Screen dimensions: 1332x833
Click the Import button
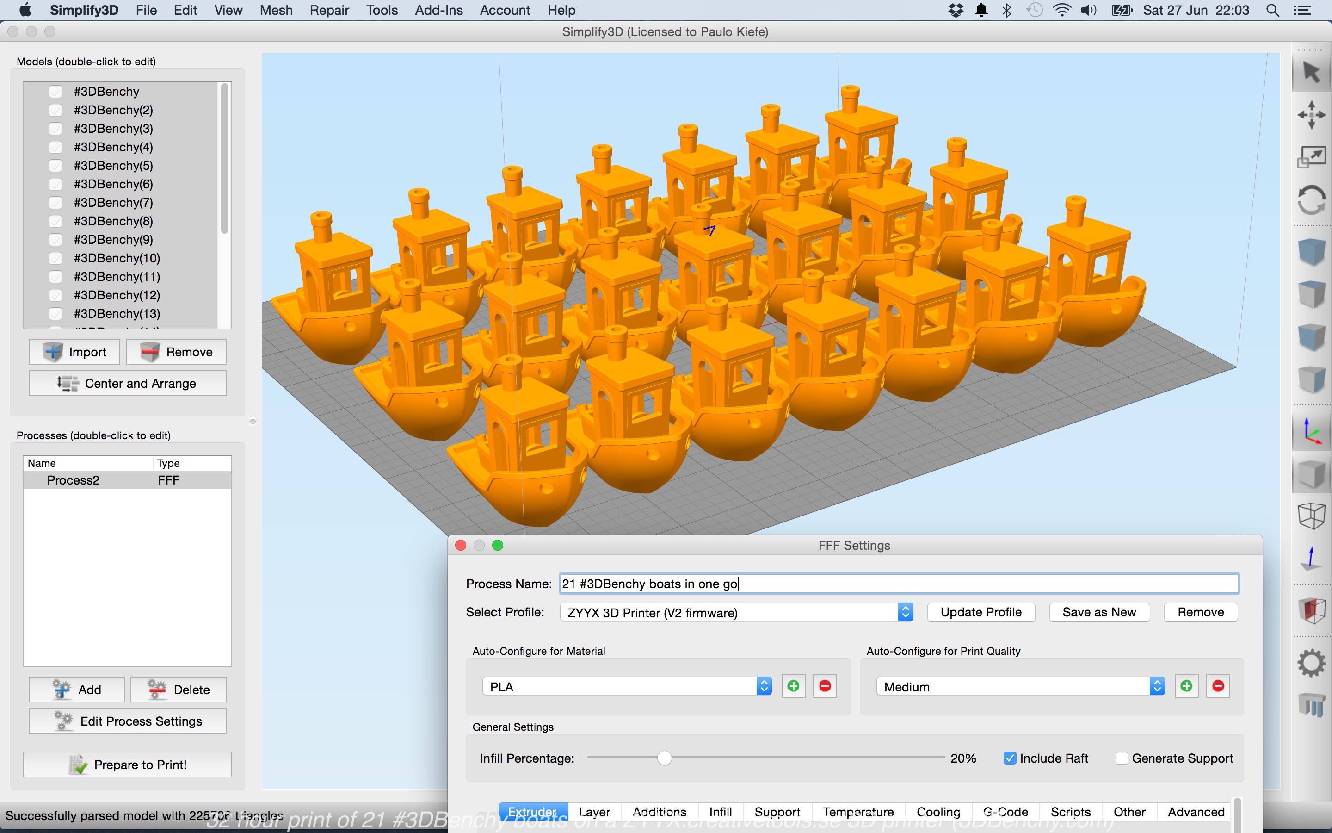tap(74, 352)
